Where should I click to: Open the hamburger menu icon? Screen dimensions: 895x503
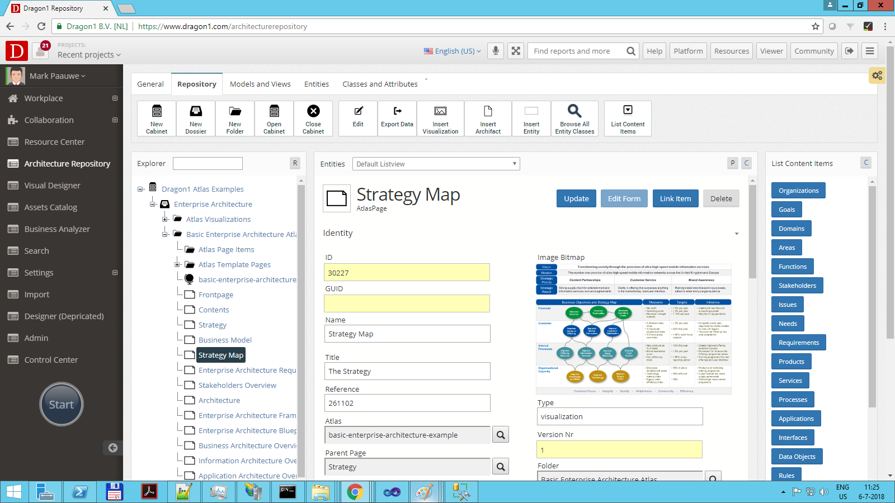870,51
